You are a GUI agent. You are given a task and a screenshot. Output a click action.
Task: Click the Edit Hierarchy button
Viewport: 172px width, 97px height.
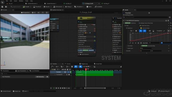pos(40,77)
